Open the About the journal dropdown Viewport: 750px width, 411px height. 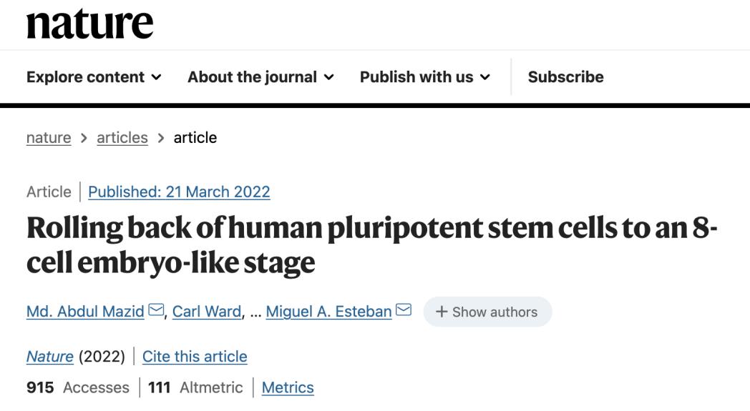click(x=260, y=77)
